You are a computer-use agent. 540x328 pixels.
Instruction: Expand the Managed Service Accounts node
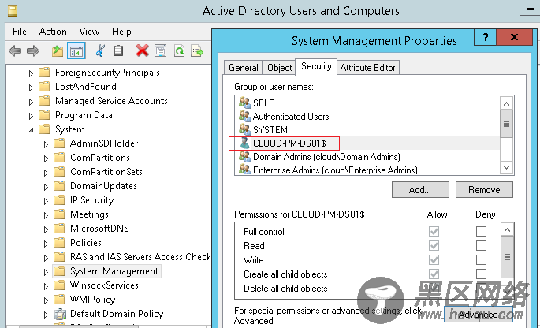[32, 101]
